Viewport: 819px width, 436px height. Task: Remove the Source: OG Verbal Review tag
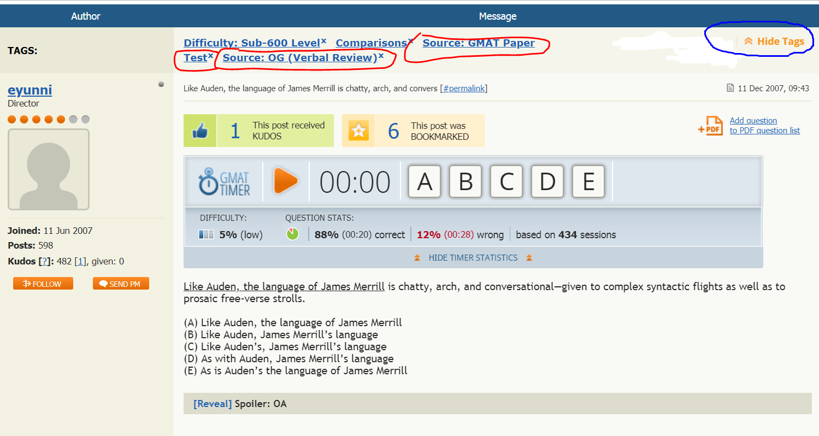pyautogui.click(x=381, y=56)
